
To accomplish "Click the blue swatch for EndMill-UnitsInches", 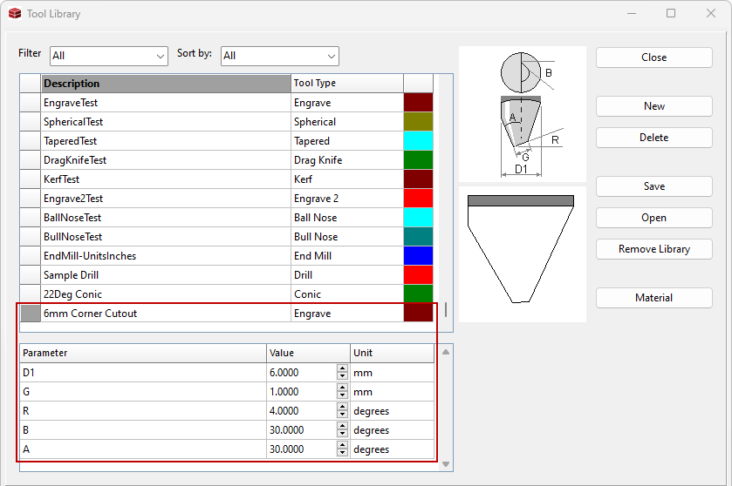I will (418, 256).
